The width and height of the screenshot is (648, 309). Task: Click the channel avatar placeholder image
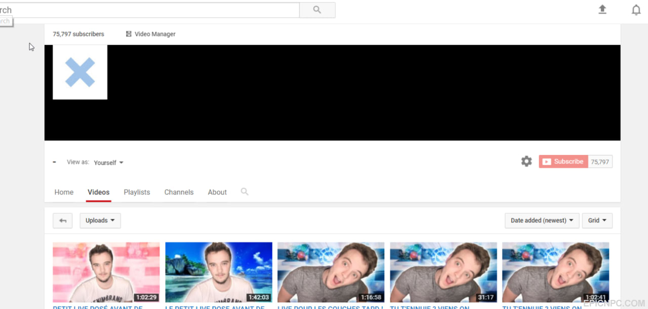pos(80,72)
